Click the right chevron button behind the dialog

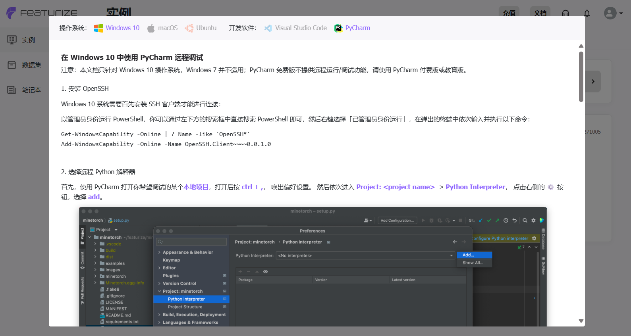(x=593, y=81)
